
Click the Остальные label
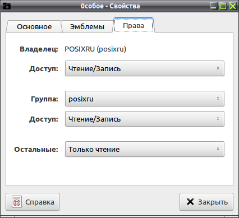point(36,149)
